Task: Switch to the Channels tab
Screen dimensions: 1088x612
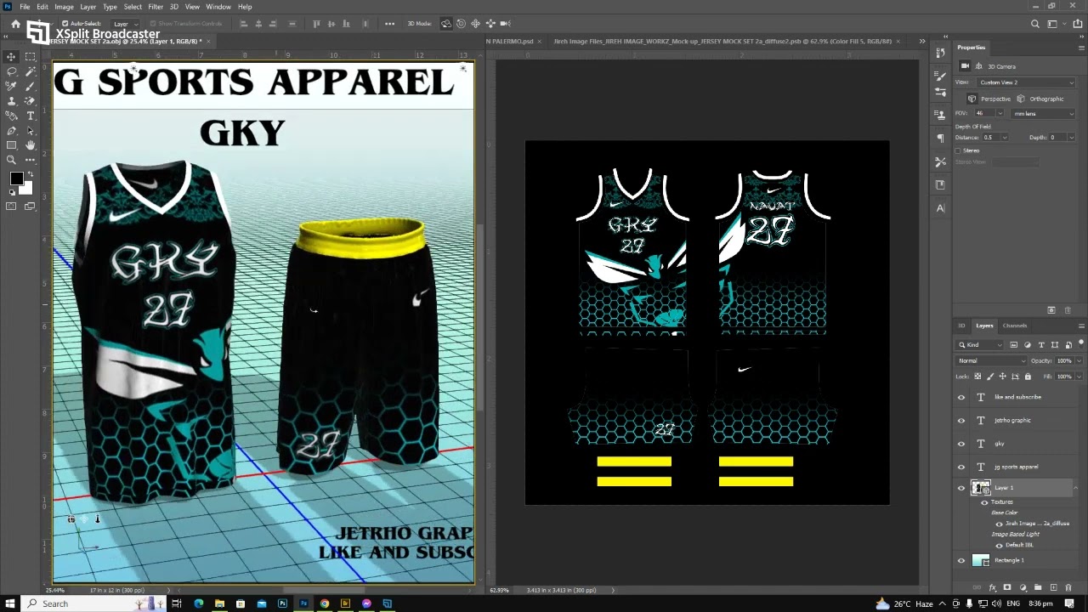Action: click(x=1014, y=326)
